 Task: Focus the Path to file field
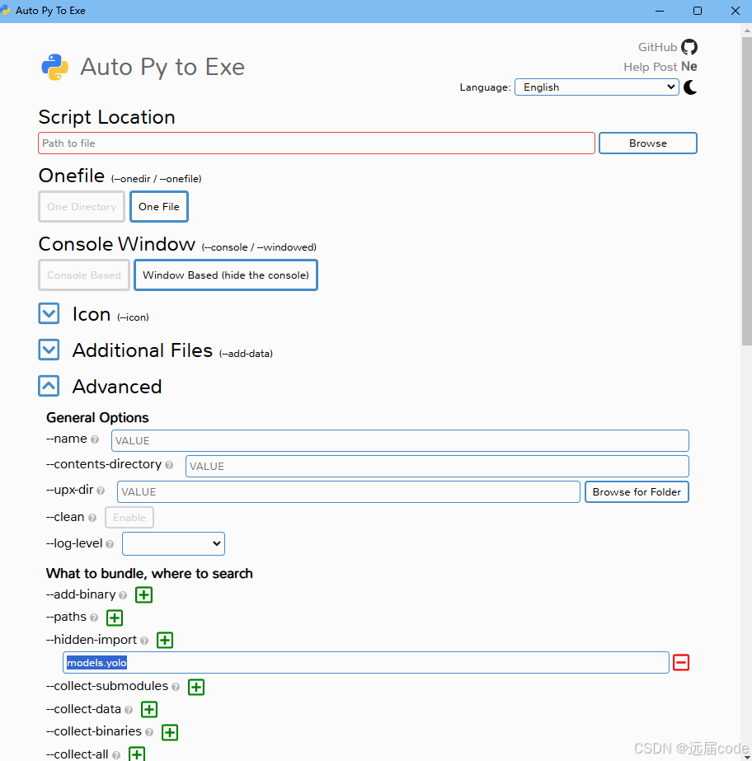317,143
